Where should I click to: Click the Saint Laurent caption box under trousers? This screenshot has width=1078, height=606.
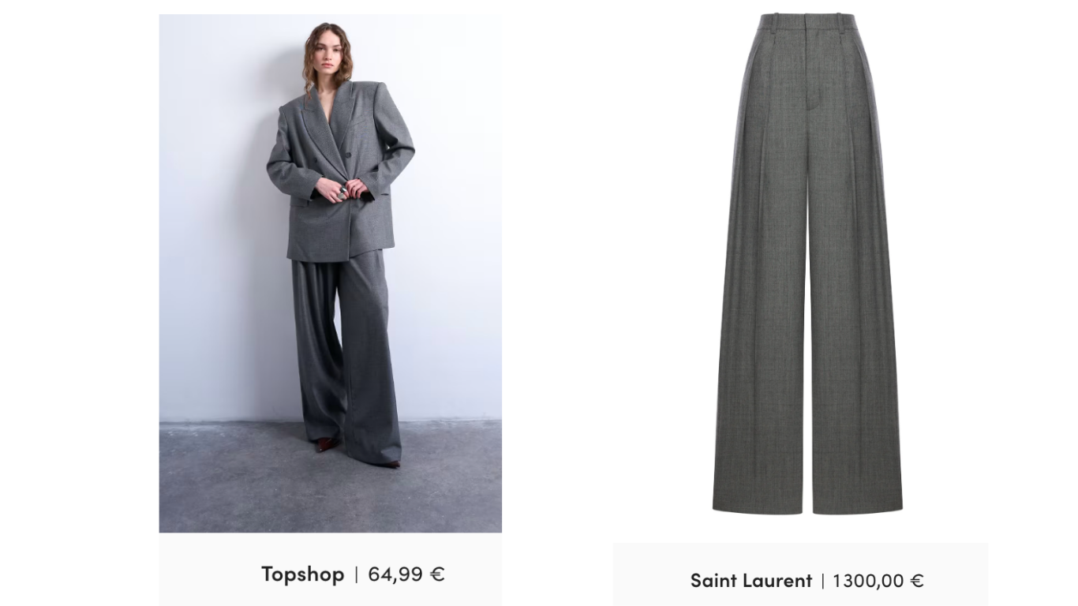pos(800,574)
